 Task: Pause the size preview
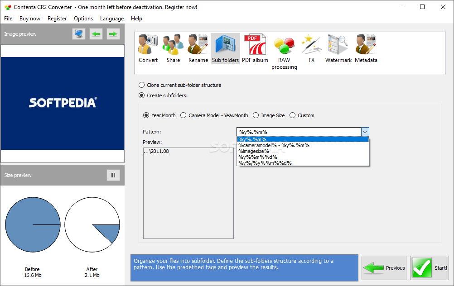[x=113, y=175]
